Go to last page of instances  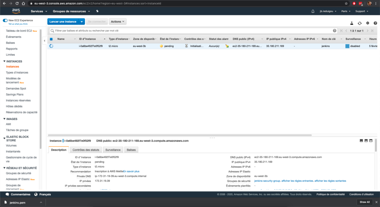372,31
